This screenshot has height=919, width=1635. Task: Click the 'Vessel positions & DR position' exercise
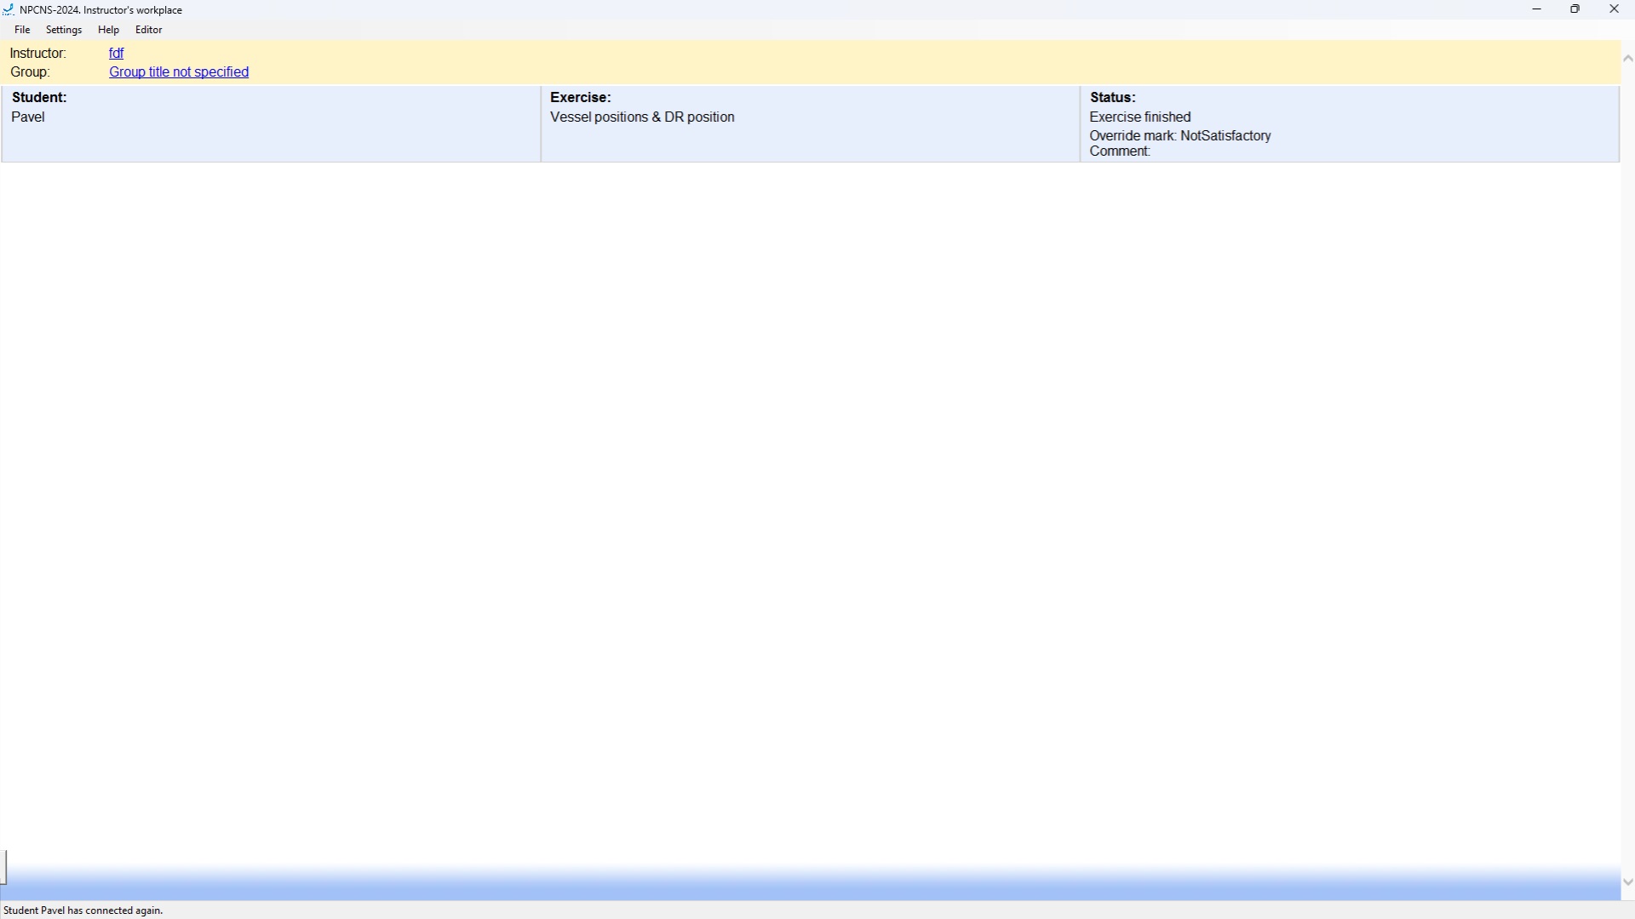[642, 117]
